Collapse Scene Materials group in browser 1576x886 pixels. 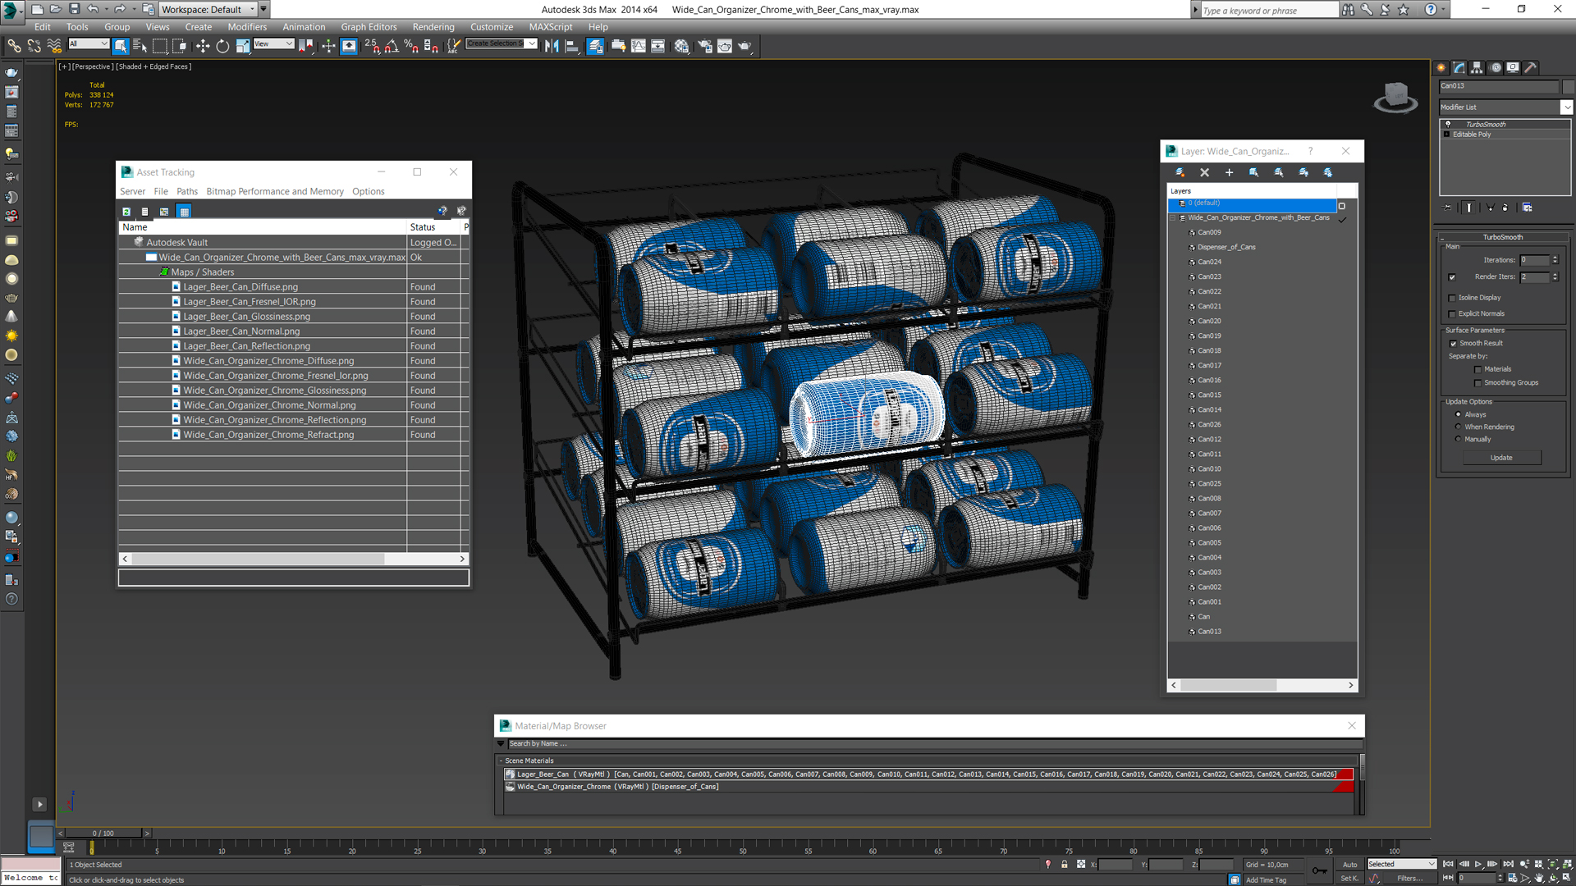(x=501, y=761)
